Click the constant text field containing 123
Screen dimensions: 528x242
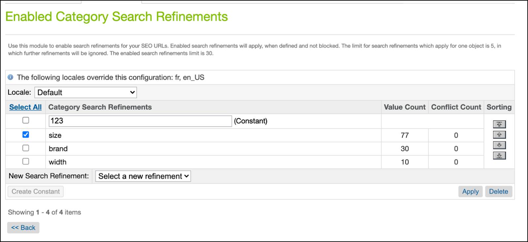pyautogui.click(x=140, y=121)
